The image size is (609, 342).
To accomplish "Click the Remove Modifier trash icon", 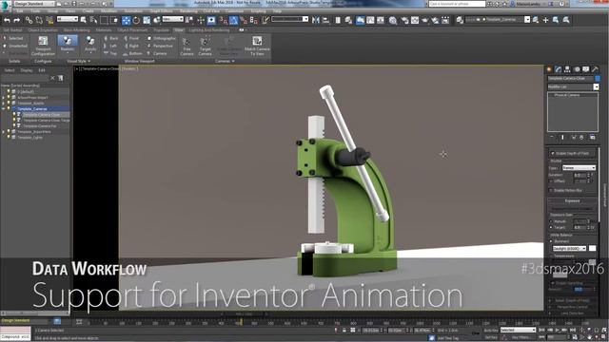I will tap(581, 137).
